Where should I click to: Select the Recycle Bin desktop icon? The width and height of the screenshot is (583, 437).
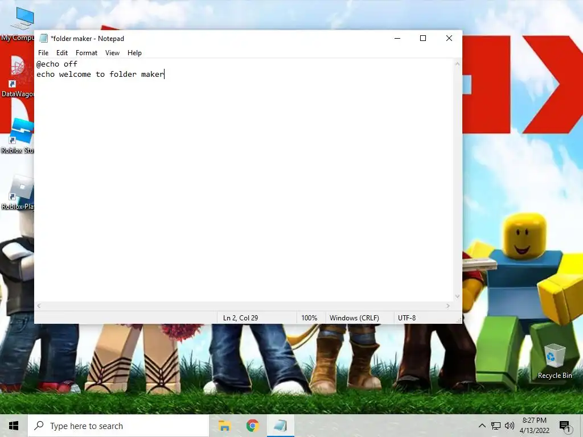(555, 361)
